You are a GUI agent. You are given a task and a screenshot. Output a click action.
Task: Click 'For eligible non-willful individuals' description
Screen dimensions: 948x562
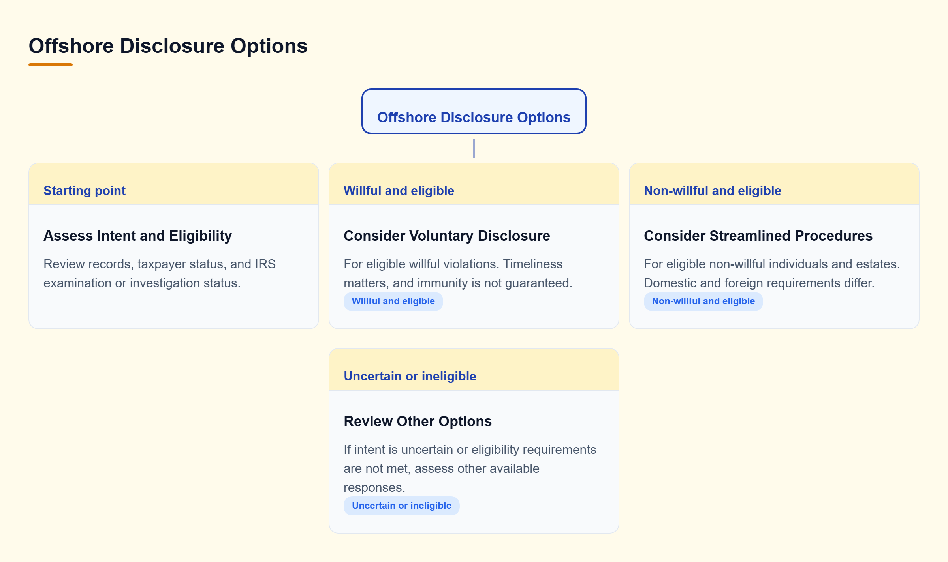(x=772, y=273)
